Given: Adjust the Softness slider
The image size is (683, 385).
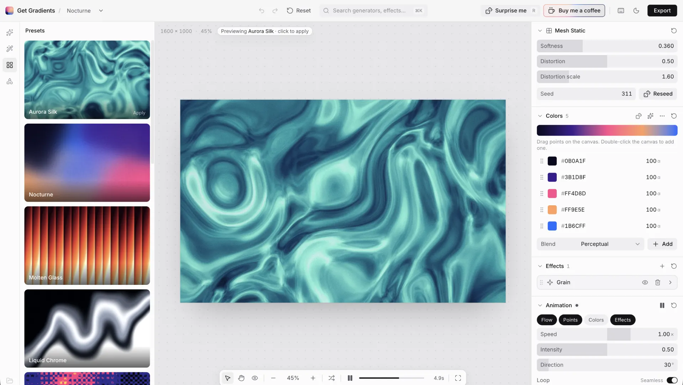Looking at the screenshot, I should point(607,46).
